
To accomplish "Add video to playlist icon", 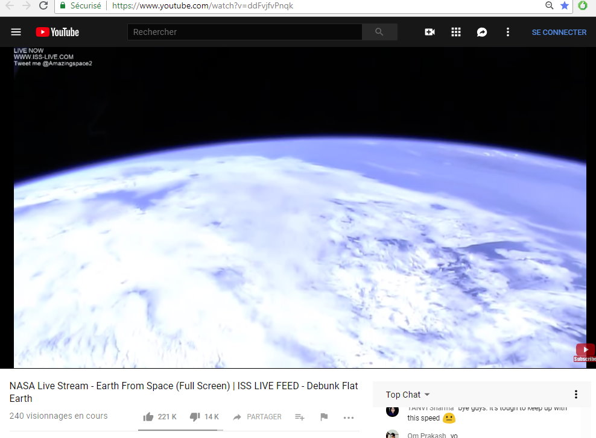I will coord(300,417).
